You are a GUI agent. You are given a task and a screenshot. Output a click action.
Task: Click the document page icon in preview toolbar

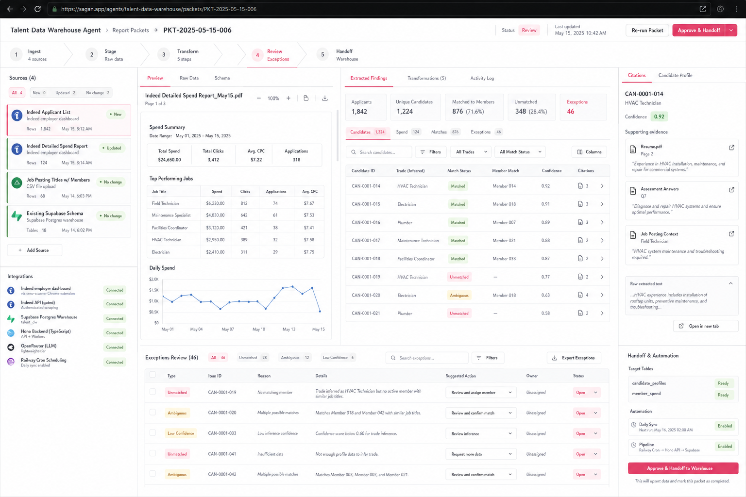306,98
